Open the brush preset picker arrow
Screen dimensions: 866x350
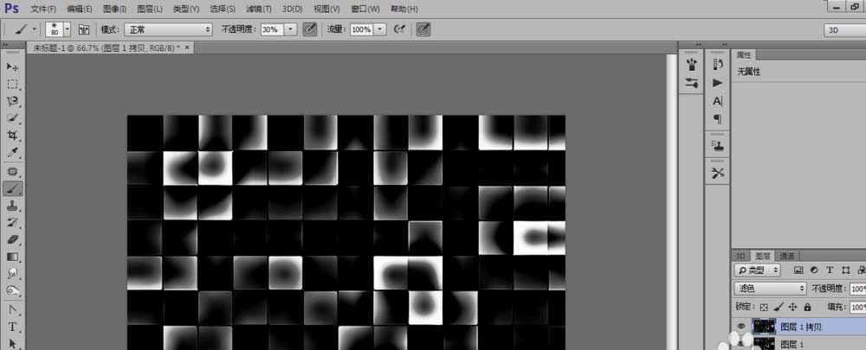click(67, 29)
